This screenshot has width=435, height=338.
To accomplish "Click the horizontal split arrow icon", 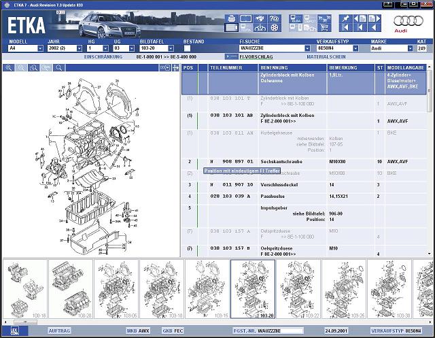I will [175, 68].
